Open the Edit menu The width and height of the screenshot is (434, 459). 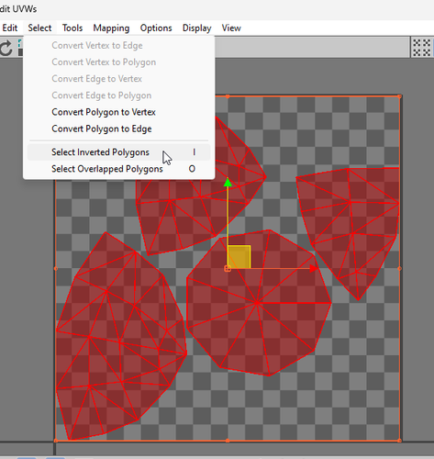10,28
